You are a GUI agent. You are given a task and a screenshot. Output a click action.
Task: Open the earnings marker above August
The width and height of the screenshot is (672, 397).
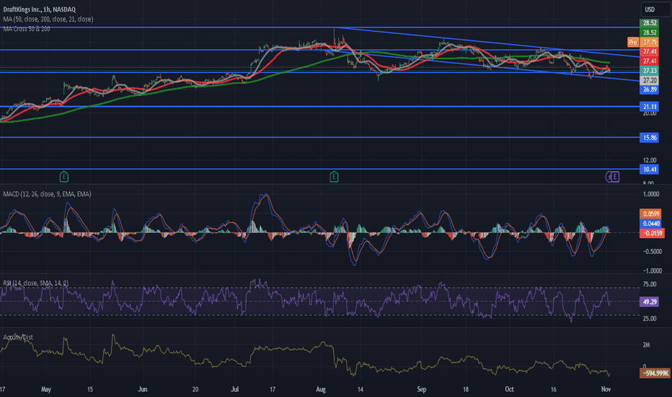(334, 176)
